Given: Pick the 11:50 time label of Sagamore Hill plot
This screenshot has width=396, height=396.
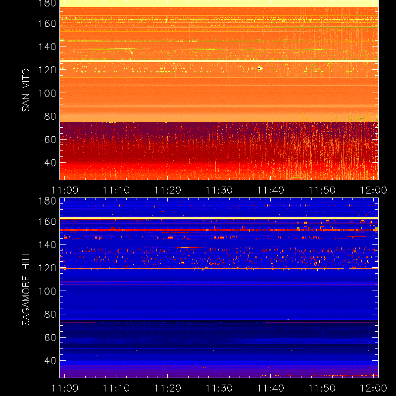Looking at the screenshot, I should 322,388.
